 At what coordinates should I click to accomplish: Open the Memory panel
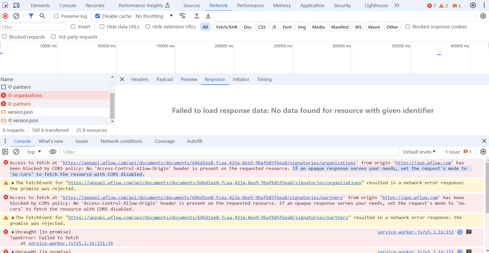click(x=282, y=5)
